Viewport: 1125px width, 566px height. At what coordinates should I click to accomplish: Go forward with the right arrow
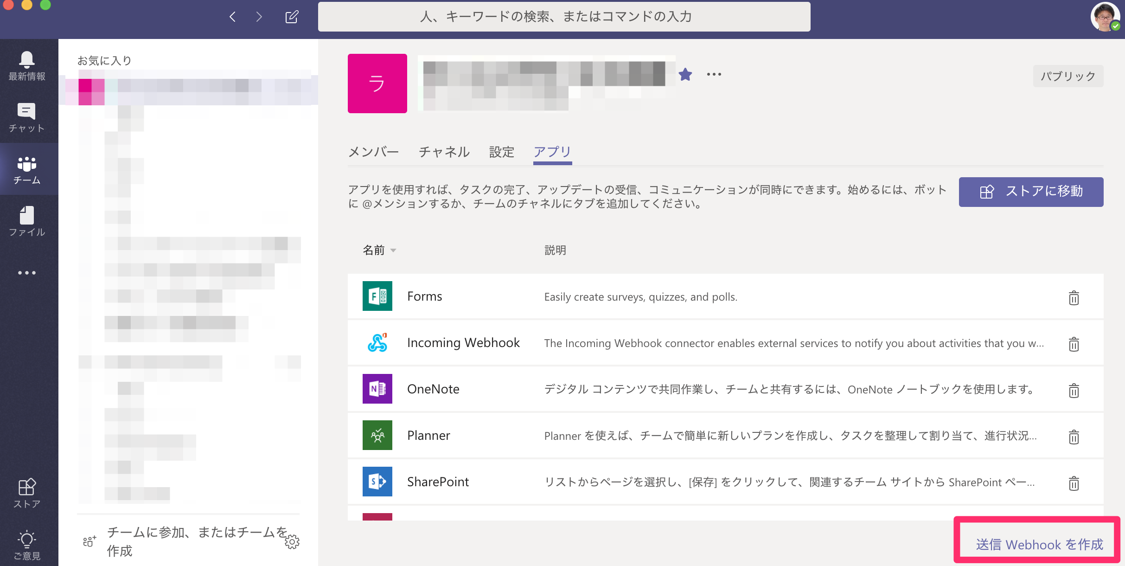[x=259, y=17]
